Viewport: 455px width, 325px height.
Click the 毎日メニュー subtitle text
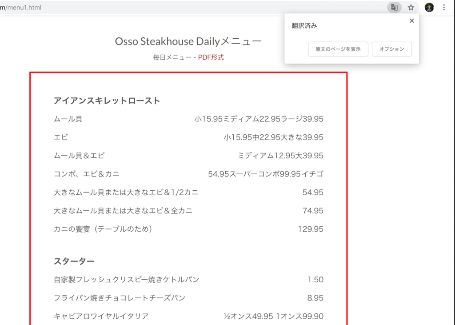(x=172, y=57)
